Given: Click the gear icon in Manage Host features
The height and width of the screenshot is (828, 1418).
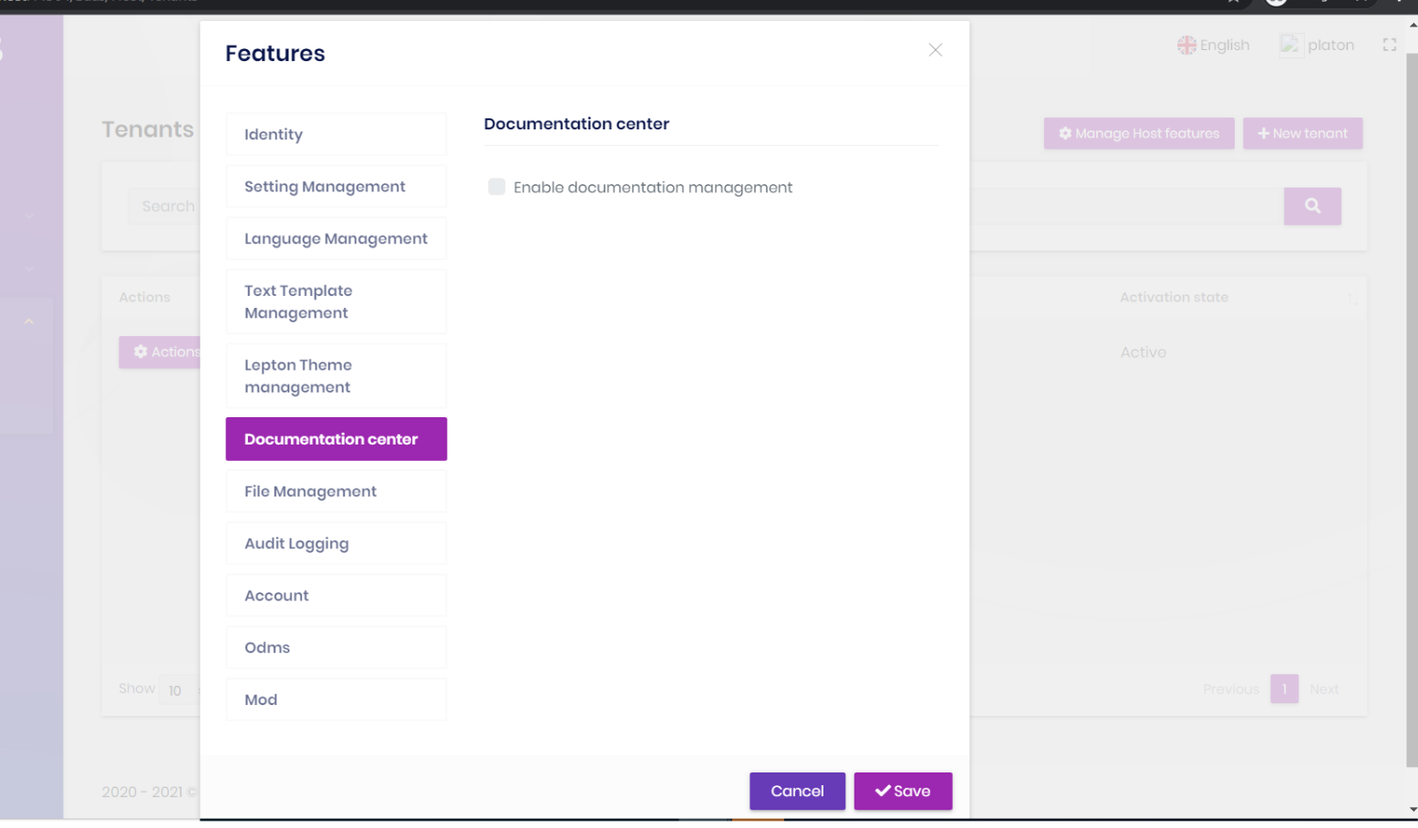Looking at the screenshot, I should pyautogui.click(x=1064, y=133).
